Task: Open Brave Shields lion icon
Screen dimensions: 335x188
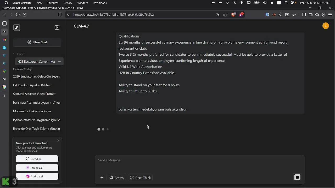Action: click(233, 15)
